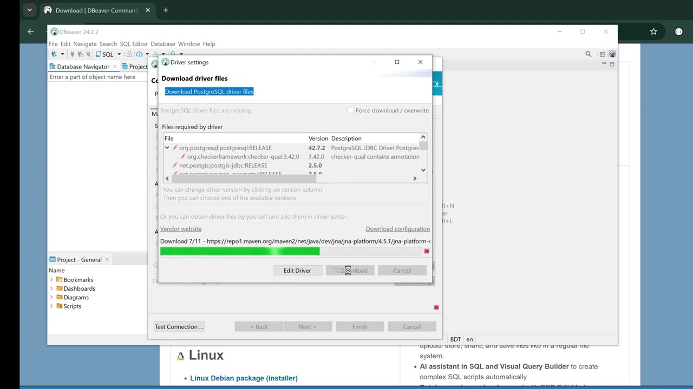Click the Description column header
Screen dimensions: 693x389
tap(375, 138)
